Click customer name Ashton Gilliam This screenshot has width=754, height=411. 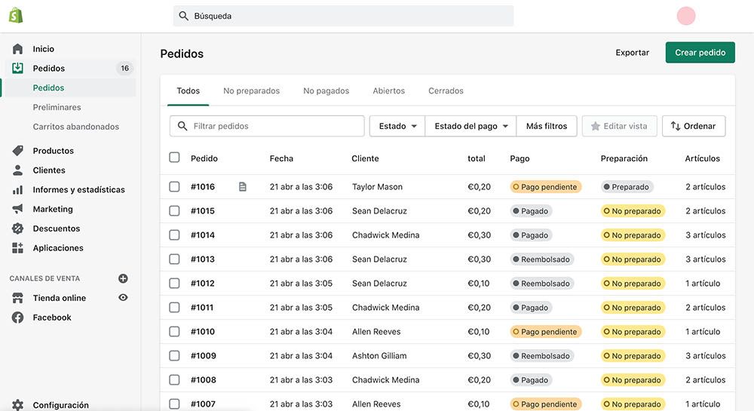(x=379, y=356)
